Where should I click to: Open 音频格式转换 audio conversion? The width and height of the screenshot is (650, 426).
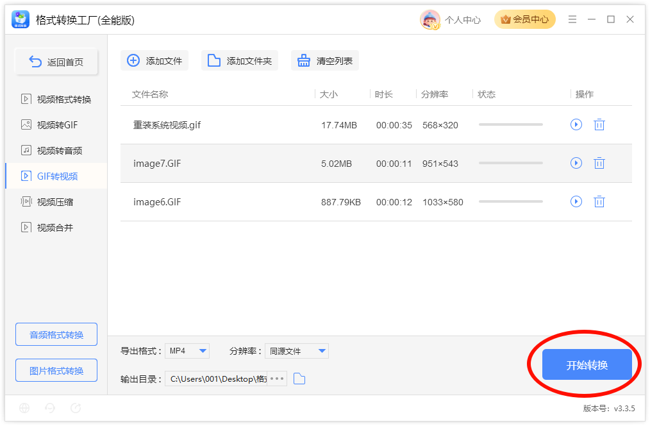pos(56,334)
